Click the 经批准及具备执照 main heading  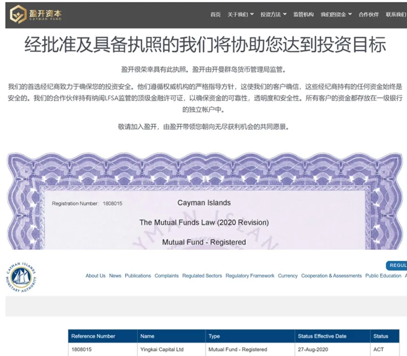pos(205,45)
